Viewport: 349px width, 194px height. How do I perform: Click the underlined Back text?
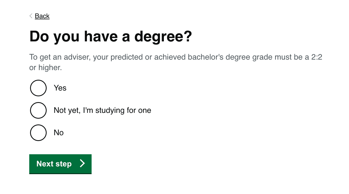42,16
